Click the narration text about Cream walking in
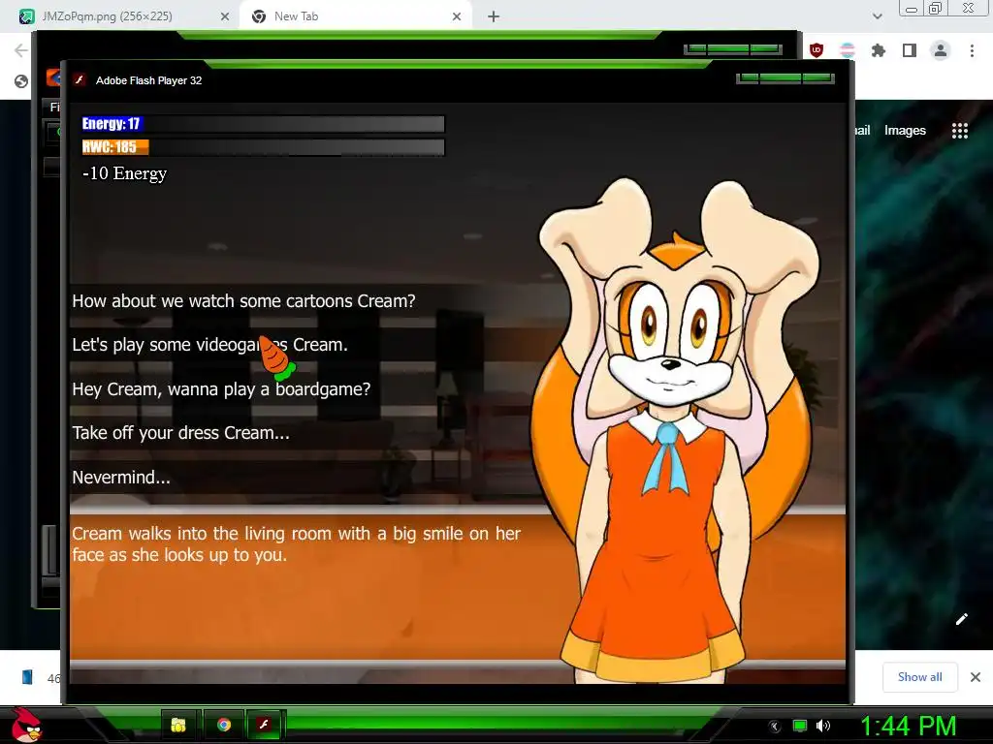The image size is (993, 744). click(297, 544)
